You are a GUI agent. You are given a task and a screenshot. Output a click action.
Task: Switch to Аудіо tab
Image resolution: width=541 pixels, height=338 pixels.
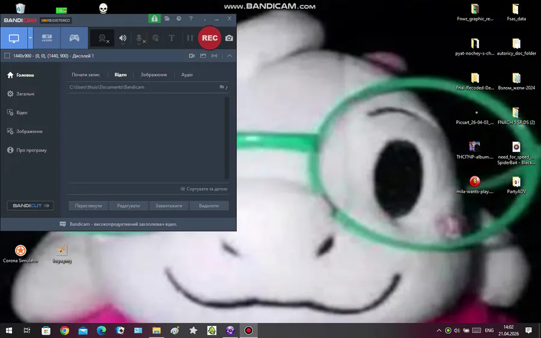(x=187, y=75)
